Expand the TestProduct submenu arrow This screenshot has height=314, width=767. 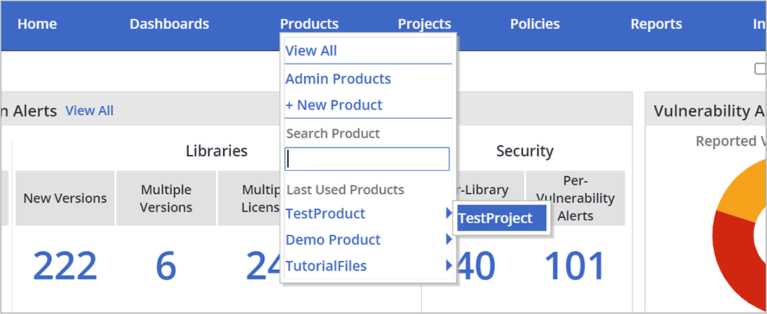pyautogui.click(x=449, y=213)
